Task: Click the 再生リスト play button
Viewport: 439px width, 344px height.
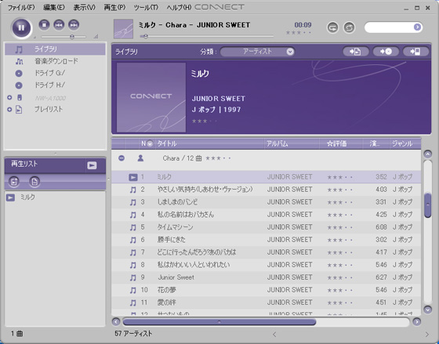Action: click(92, 165)
